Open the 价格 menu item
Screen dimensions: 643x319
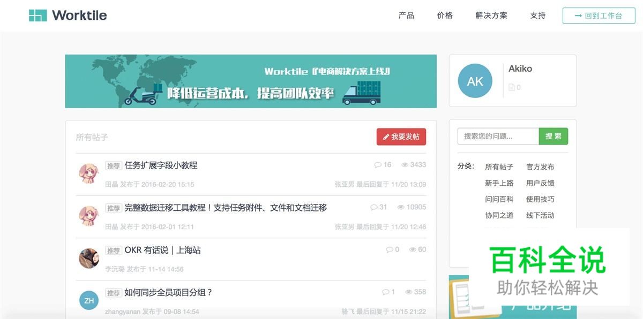coord(445,16)
